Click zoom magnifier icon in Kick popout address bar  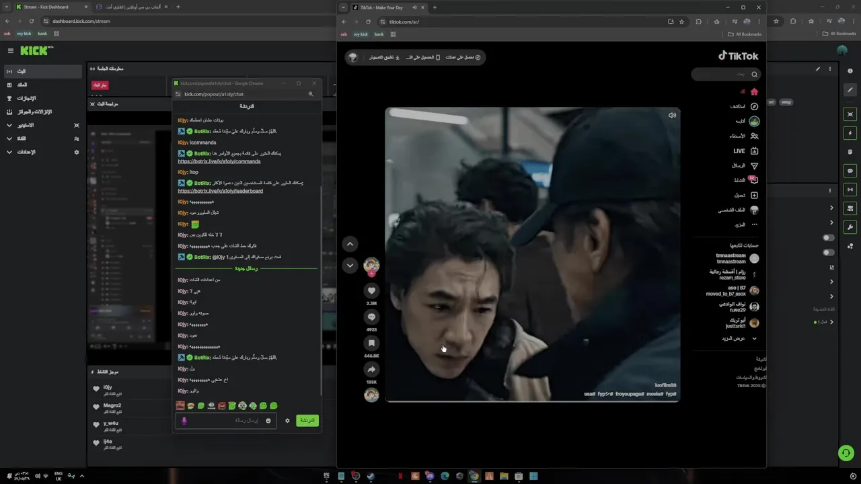pyautogui.click(x=311, y=94)
